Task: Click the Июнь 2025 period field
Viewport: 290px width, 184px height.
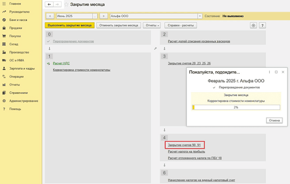Action: click(75, 16)
